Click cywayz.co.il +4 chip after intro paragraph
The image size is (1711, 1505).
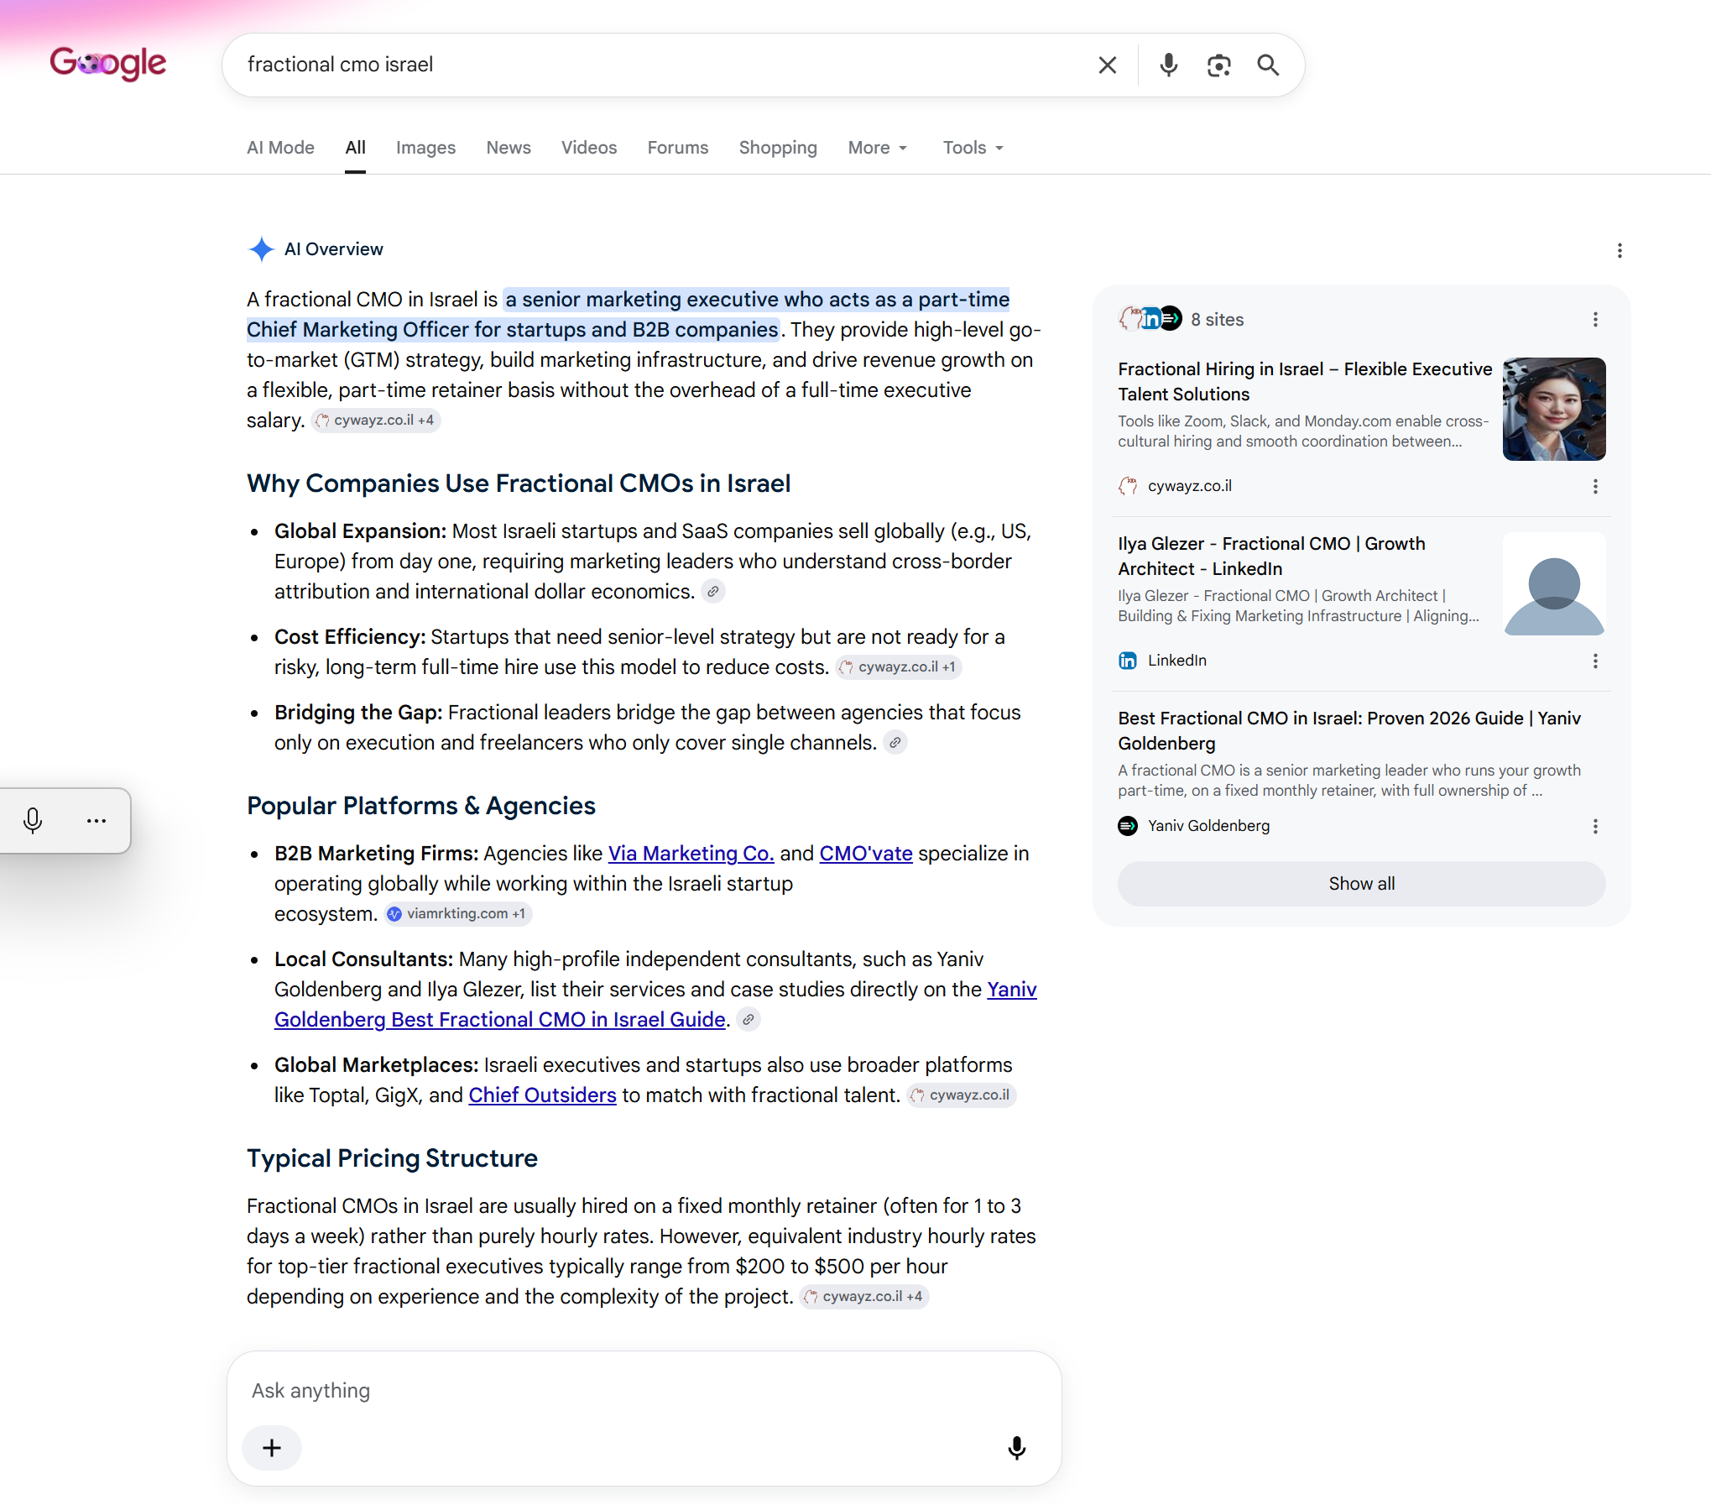pos(376,421)
